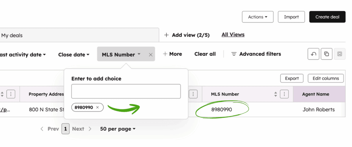The width and height of the screenshot is (352, 147).
Task: Go to previous page chevron
Action: (x=42, y=129)
